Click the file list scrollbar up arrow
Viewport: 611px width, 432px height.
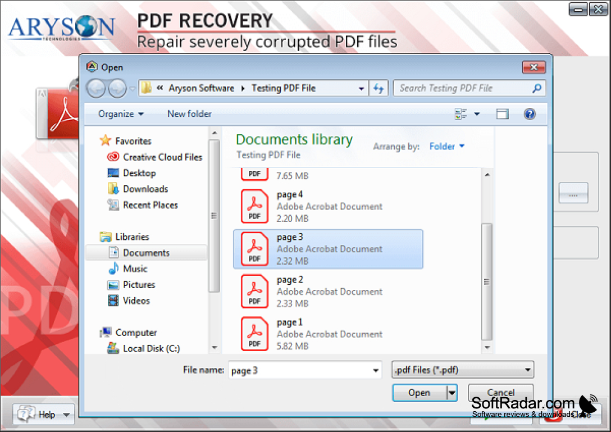487,175
